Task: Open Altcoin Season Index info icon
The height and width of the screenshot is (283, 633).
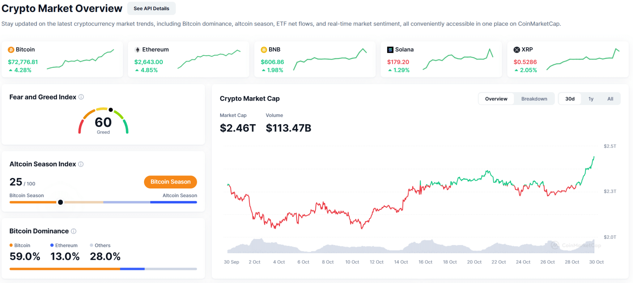Action: coord(81,164)
